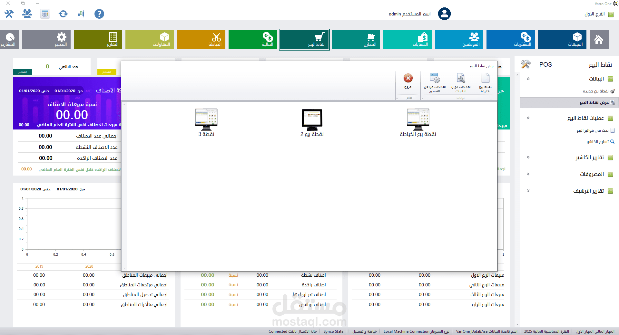The width and height of the screenshot is (619, 335).
Task: Click خروج exit button in POS dialog
Action: pos(408,81)
